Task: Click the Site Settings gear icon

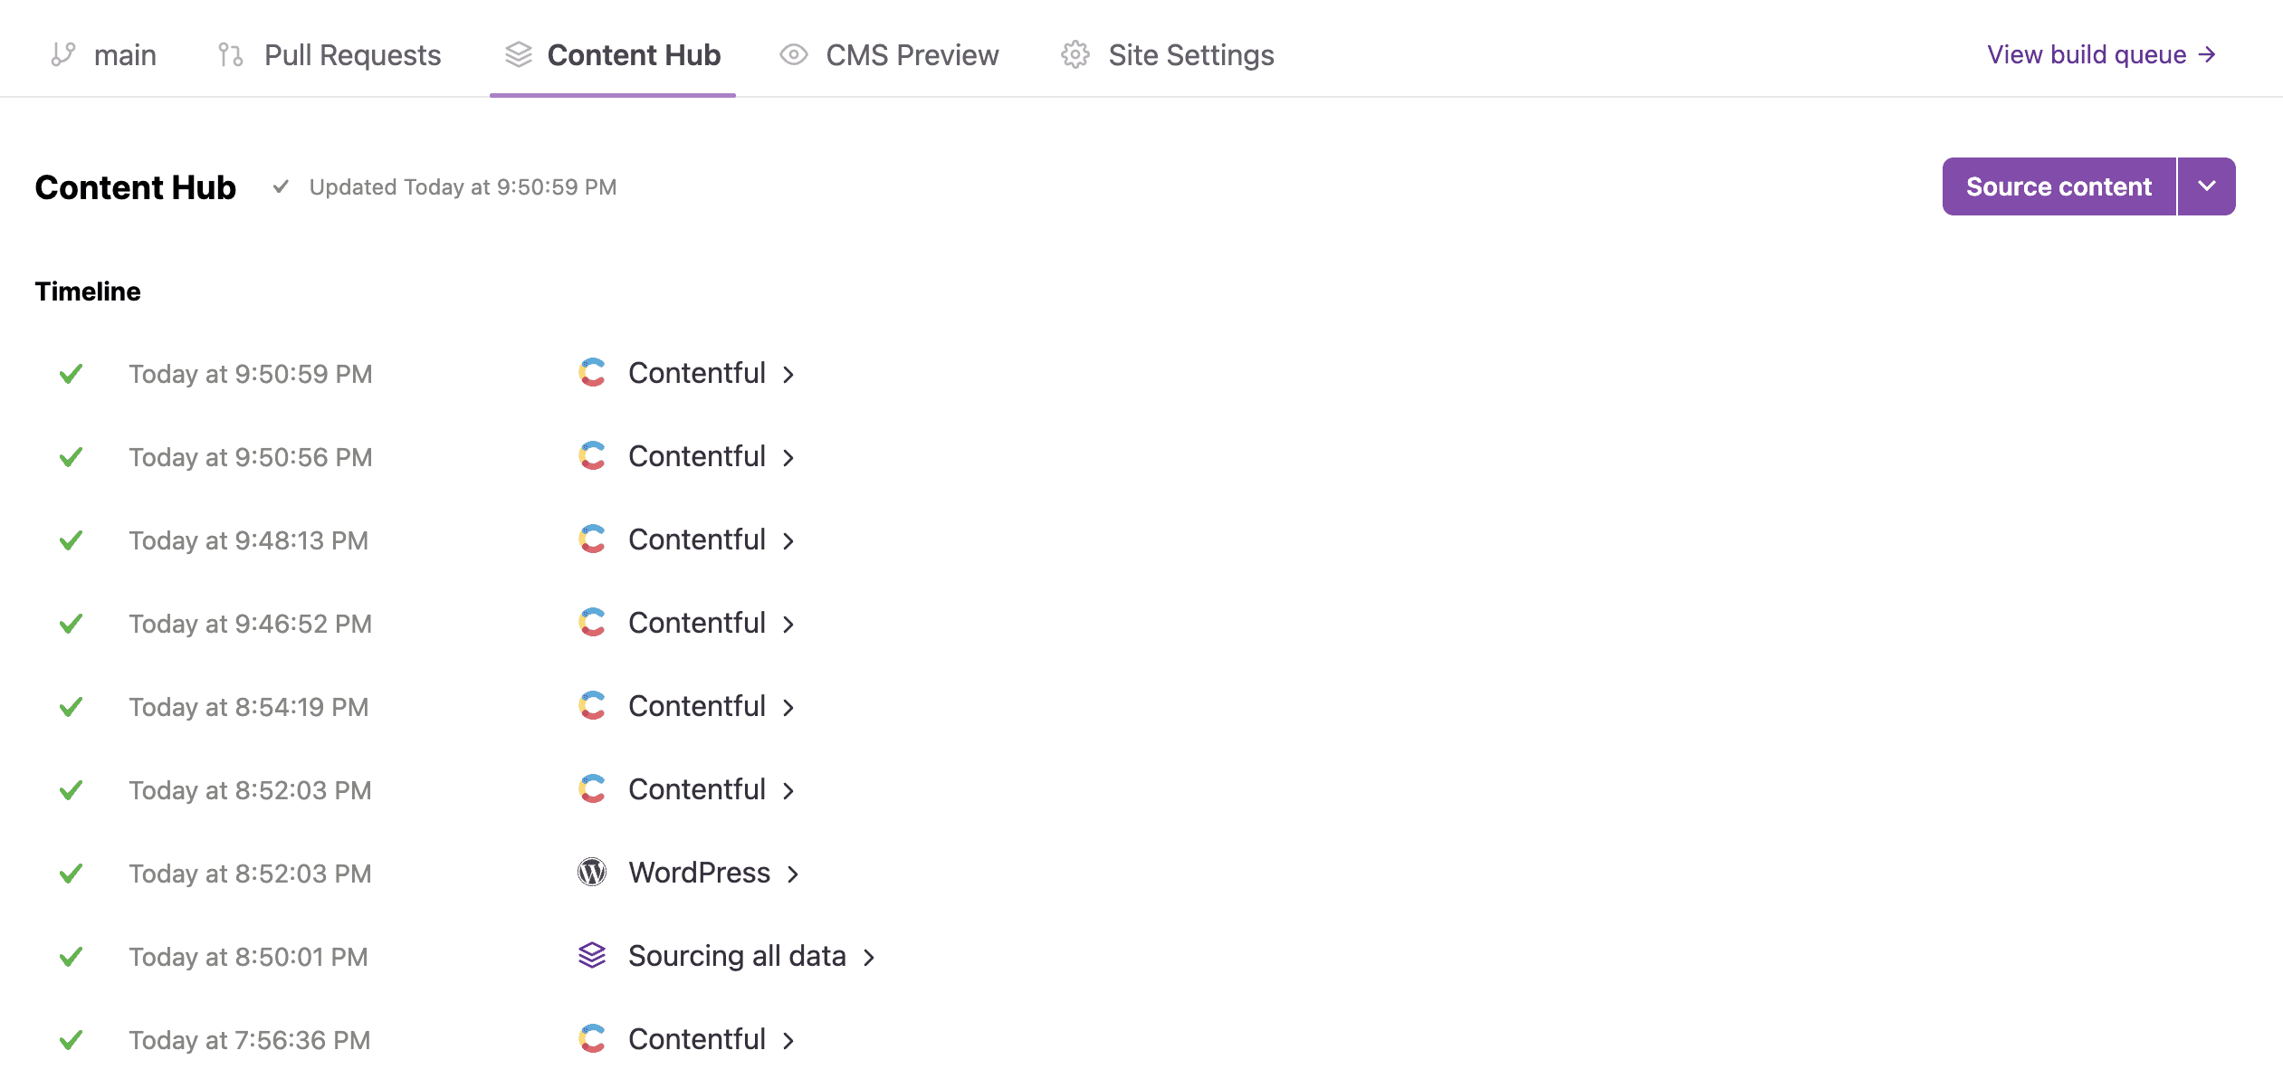Action: pyautogui.click(x=1075, y=55)
